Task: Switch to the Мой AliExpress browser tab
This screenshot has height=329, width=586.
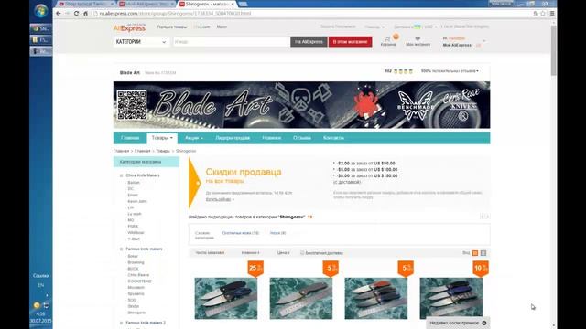Action: tap(146, 4)
